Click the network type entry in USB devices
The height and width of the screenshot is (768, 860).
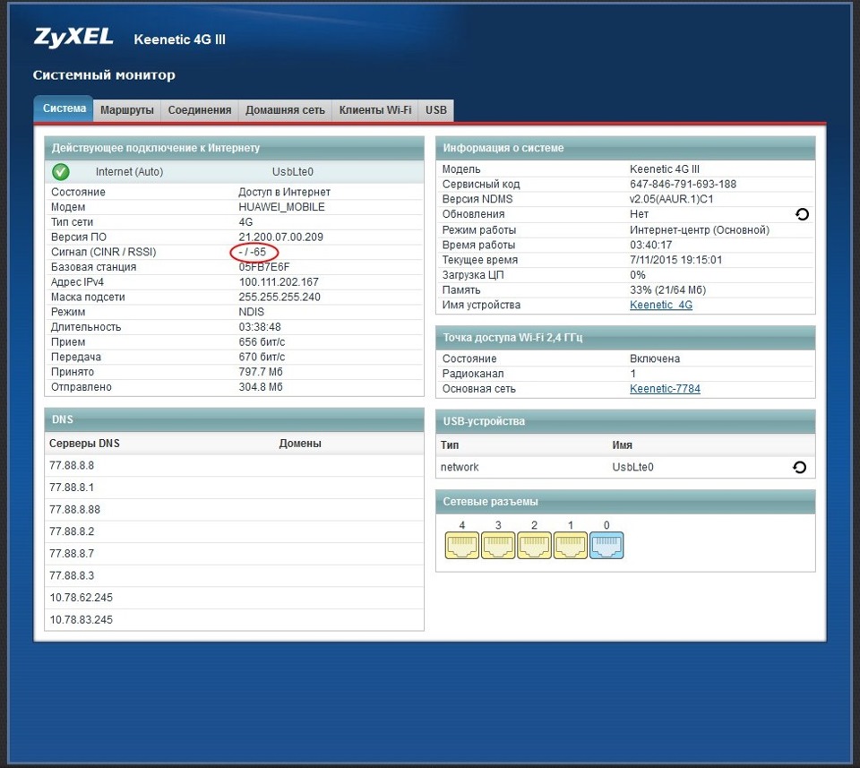460,467
